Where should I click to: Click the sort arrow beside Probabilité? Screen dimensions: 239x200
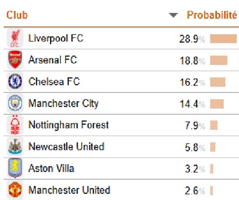click(x=173, y=16)
